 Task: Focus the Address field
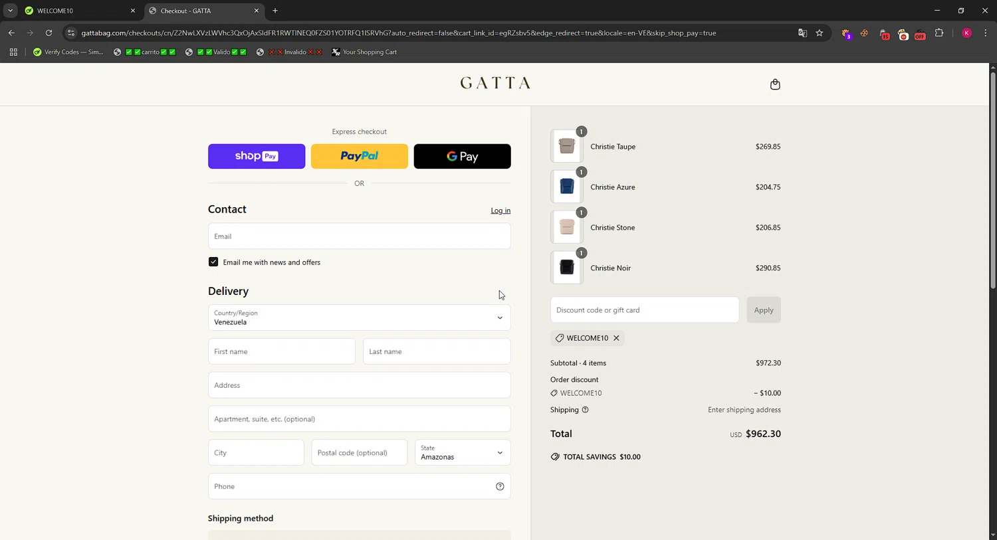[359, 385]
